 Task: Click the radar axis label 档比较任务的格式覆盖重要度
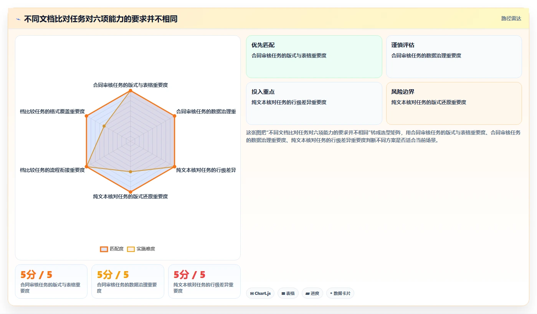click(52, 111)
